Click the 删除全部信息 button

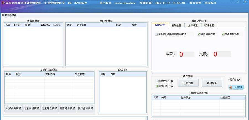point(85,108)
